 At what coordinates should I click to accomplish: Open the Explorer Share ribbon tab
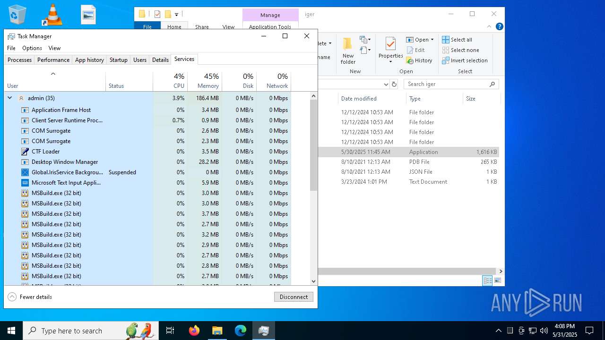pyautogui.click(x=202, y=27)
